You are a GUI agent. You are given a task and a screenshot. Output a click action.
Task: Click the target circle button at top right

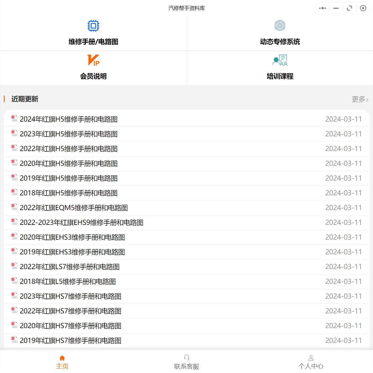tap(363, 8)
